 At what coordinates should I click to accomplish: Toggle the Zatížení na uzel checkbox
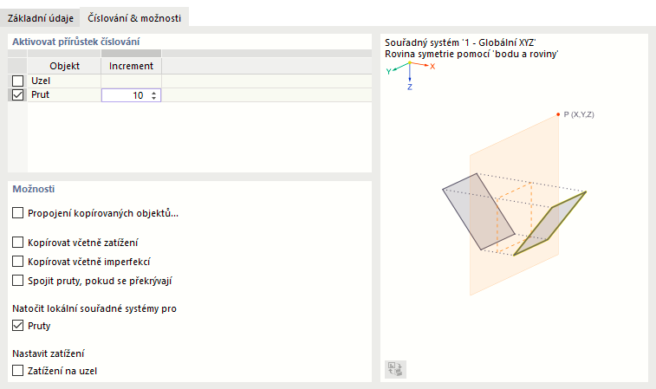click(x=18, y=371)
